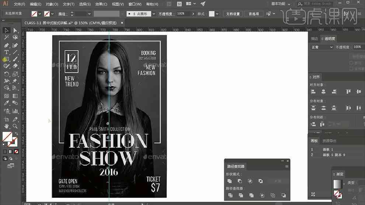Viewport: 365px width, 205px height.
Task: Open Pathfinder panel options menu
Action: coord(287,166)
